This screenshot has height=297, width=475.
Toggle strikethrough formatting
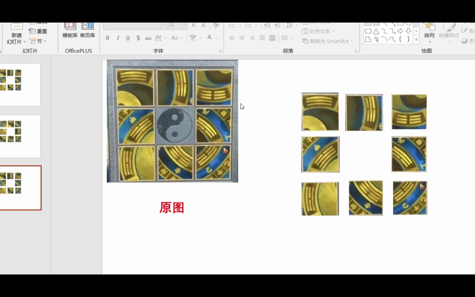click(x=148, y=38)
